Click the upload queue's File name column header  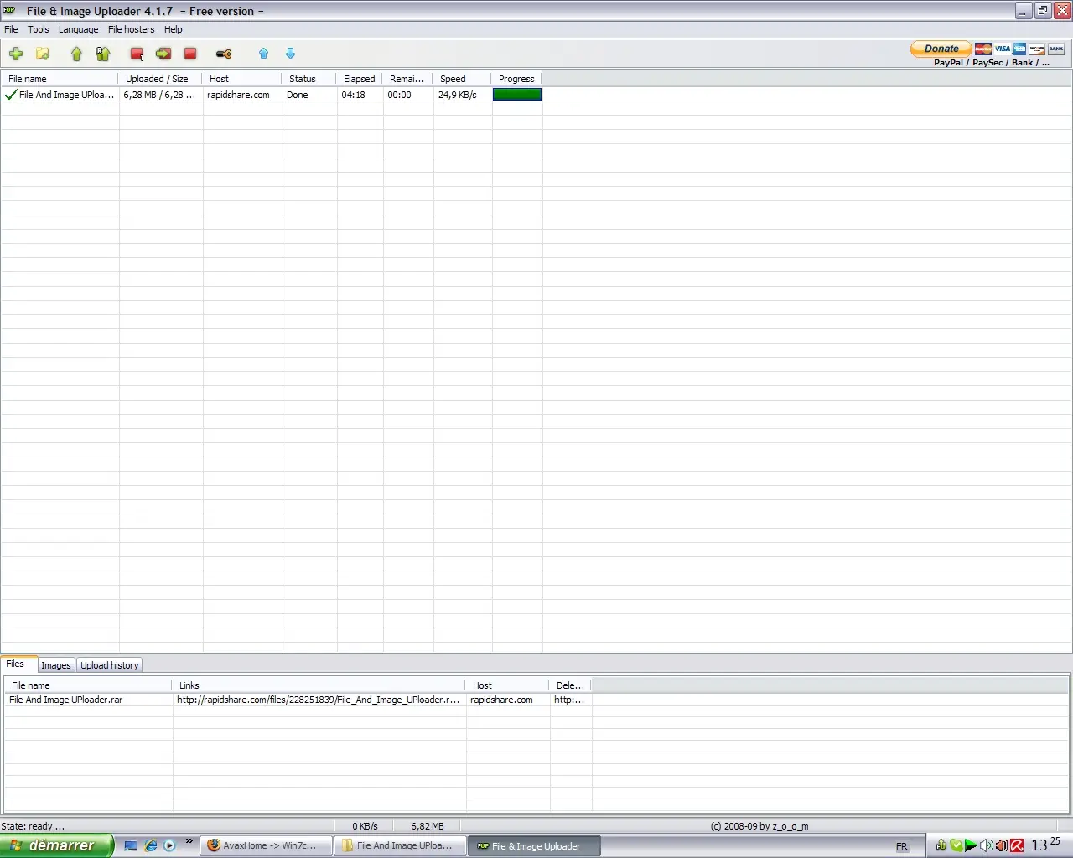tap(60, 79)
